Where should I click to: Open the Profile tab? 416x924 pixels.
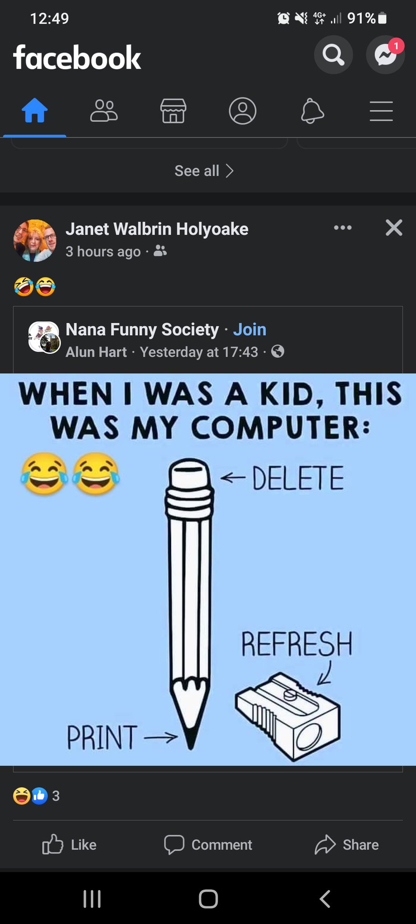(243, 111)
